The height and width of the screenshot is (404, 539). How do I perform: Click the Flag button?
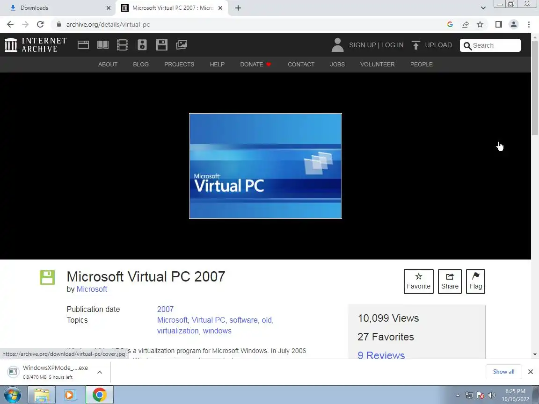click(475, 281)
